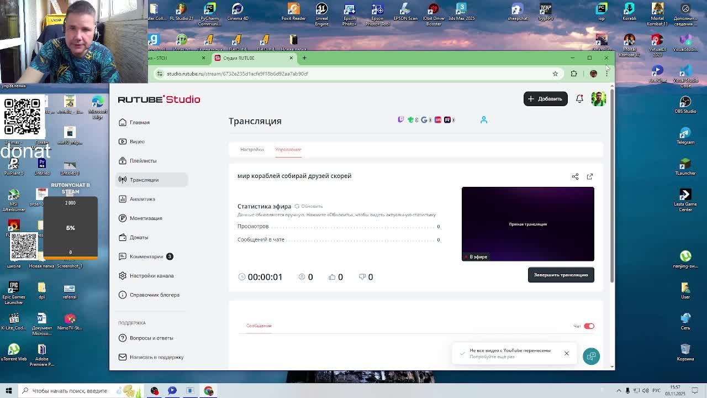Screen dimensions: 707x398
Task: Click the dislikes thumbs-down icon
Action: click(x=362, y=277)
